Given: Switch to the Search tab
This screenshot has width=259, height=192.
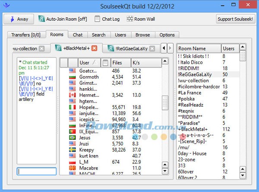Looking at the screenshot, I should coord(98,35).
